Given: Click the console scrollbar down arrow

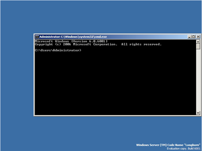Looking at the screenshot, I should (x=198, y=113).
